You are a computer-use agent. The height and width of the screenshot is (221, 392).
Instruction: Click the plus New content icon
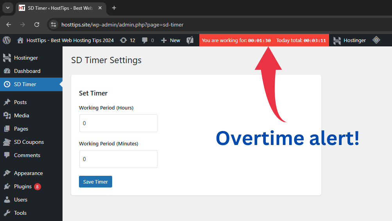tap(164, 41)
